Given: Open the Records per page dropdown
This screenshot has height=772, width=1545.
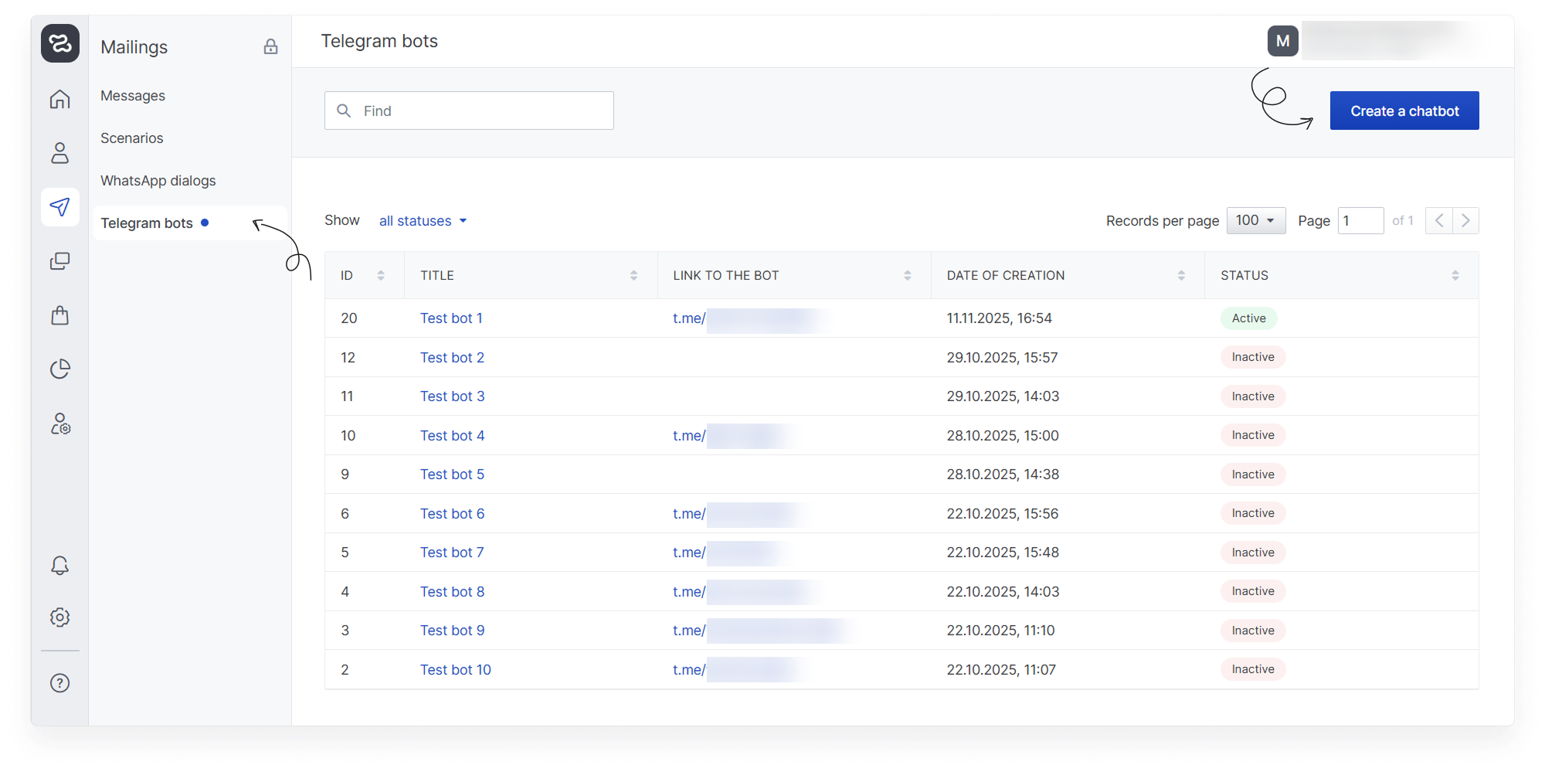Looking at the screenshot, I should 1255,221.
